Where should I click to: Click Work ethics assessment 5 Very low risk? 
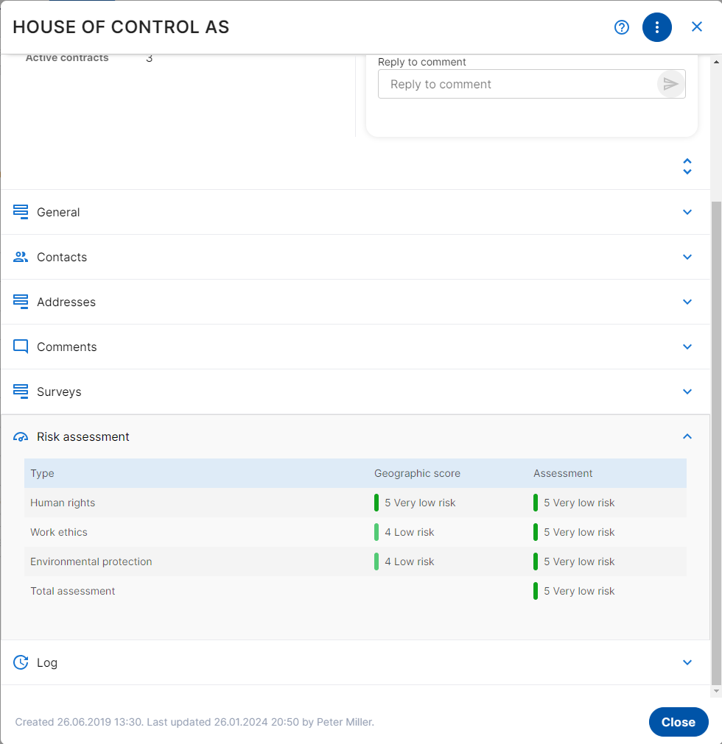574,532
